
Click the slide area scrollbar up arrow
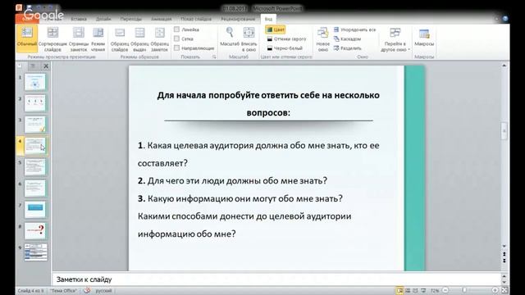(x=504, y=66)
